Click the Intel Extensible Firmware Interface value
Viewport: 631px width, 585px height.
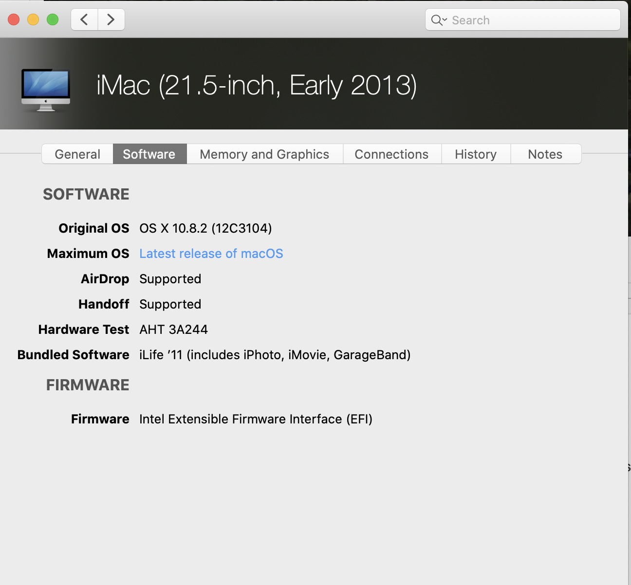coord(256,419)
